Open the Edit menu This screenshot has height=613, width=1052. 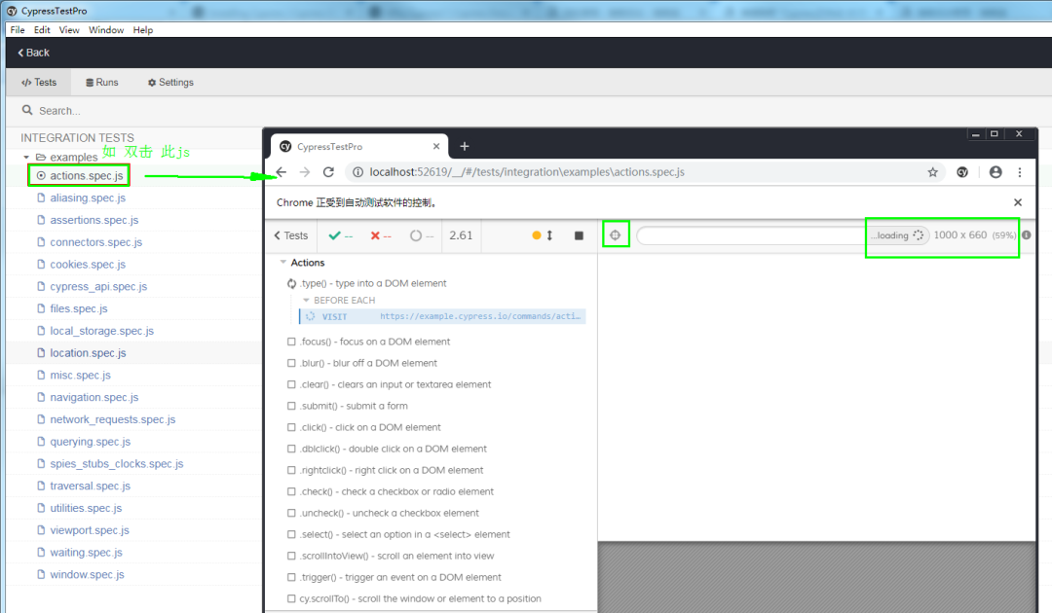pyautogui.click(x=42, y=29)
